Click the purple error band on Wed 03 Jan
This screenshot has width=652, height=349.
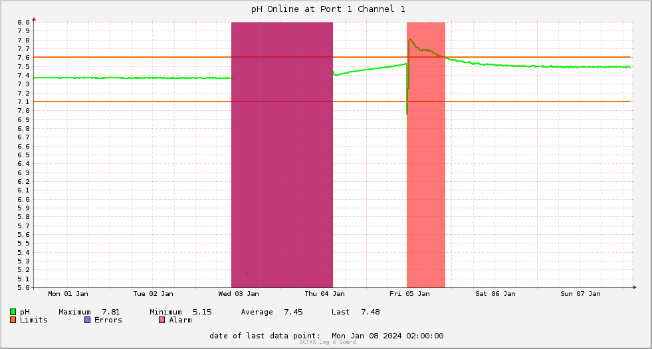point(282,155)
